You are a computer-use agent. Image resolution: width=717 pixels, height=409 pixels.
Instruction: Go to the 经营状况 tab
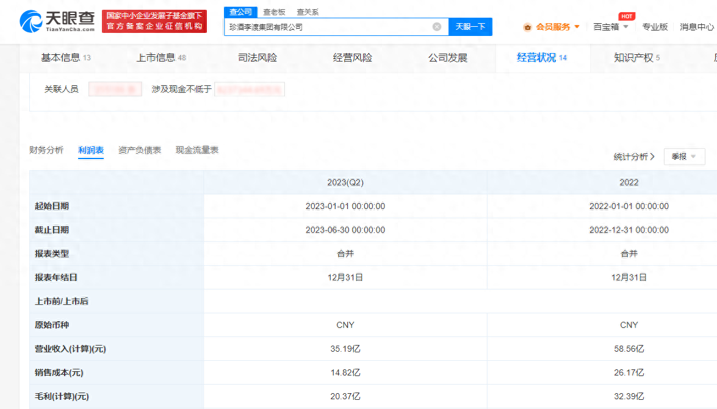(x=542, y=57)
